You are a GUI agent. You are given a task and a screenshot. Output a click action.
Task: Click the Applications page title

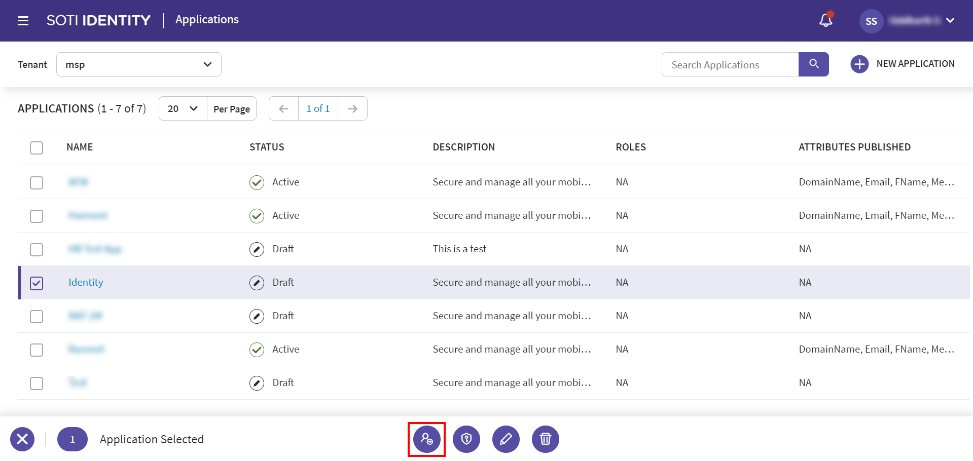207,19
